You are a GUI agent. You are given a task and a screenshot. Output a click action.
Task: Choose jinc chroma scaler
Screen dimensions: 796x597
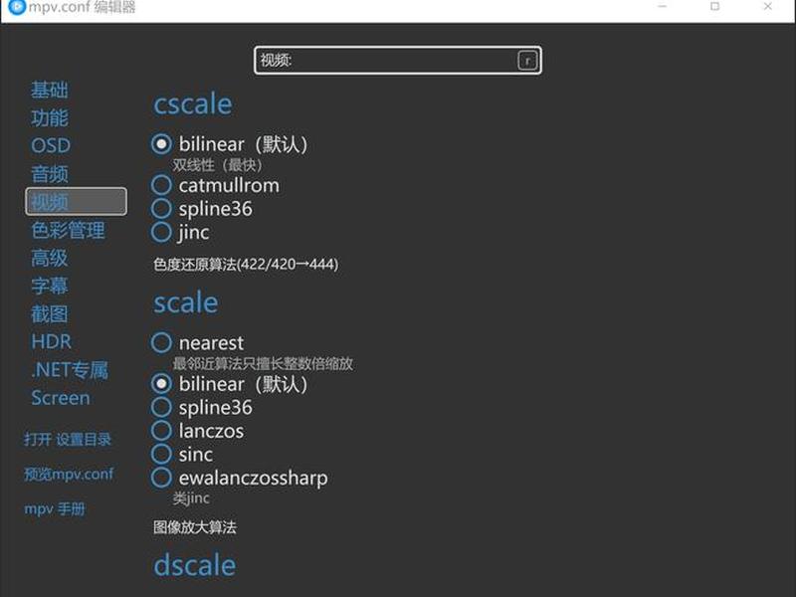[181, 232]
